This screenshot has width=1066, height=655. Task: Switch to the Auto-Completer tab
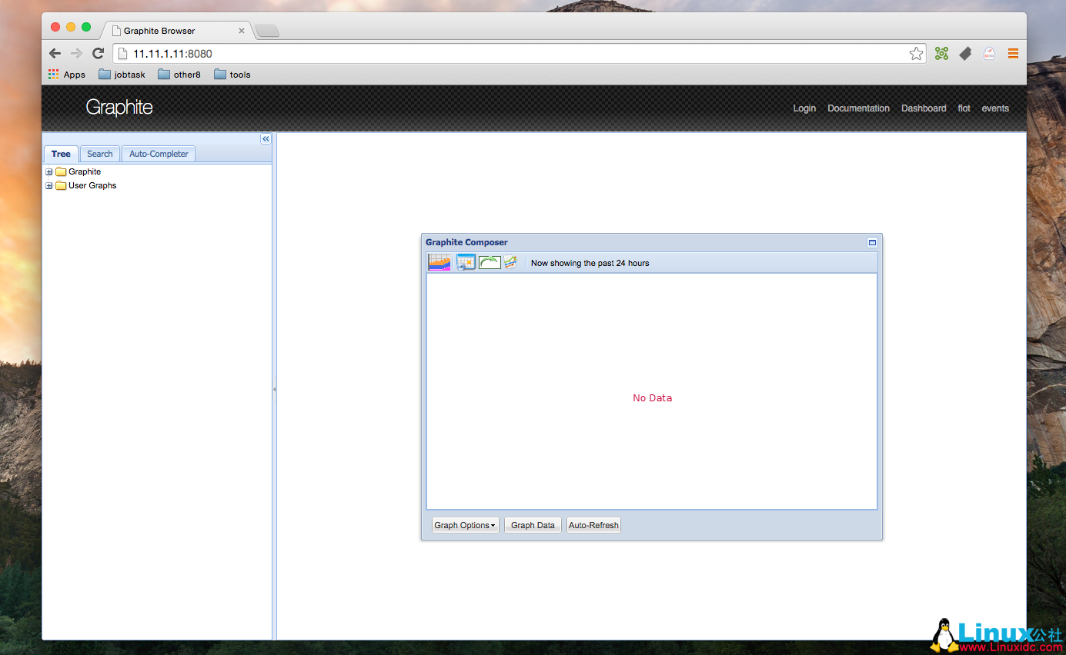coord(158,154)
